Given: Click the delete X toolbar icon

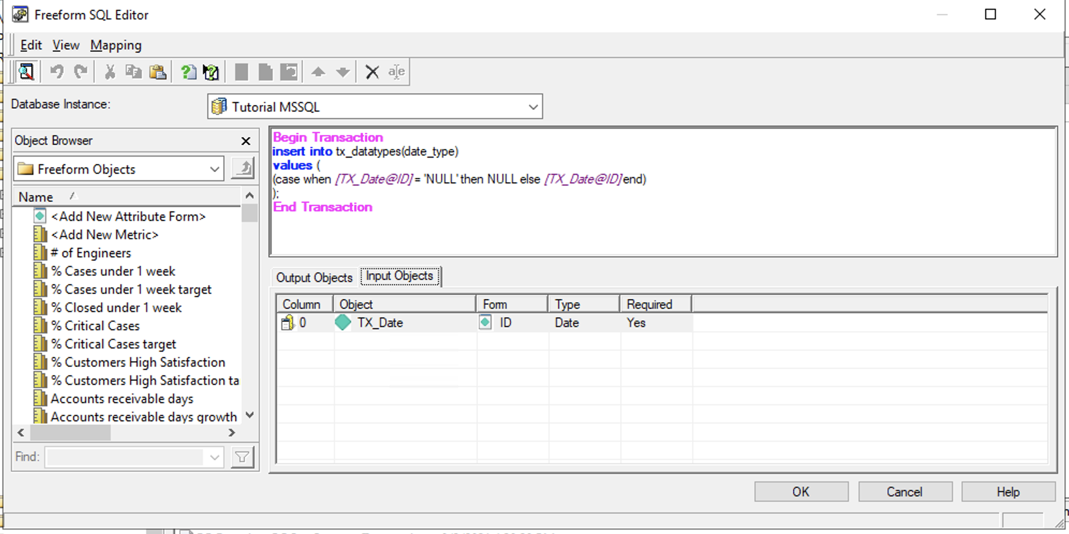Looking at the screenshot, I should pyautogui.click(x=372, y=71).
